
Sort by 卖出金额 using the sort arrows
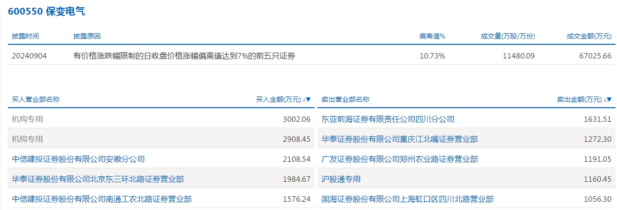click(x=607, y=99)
